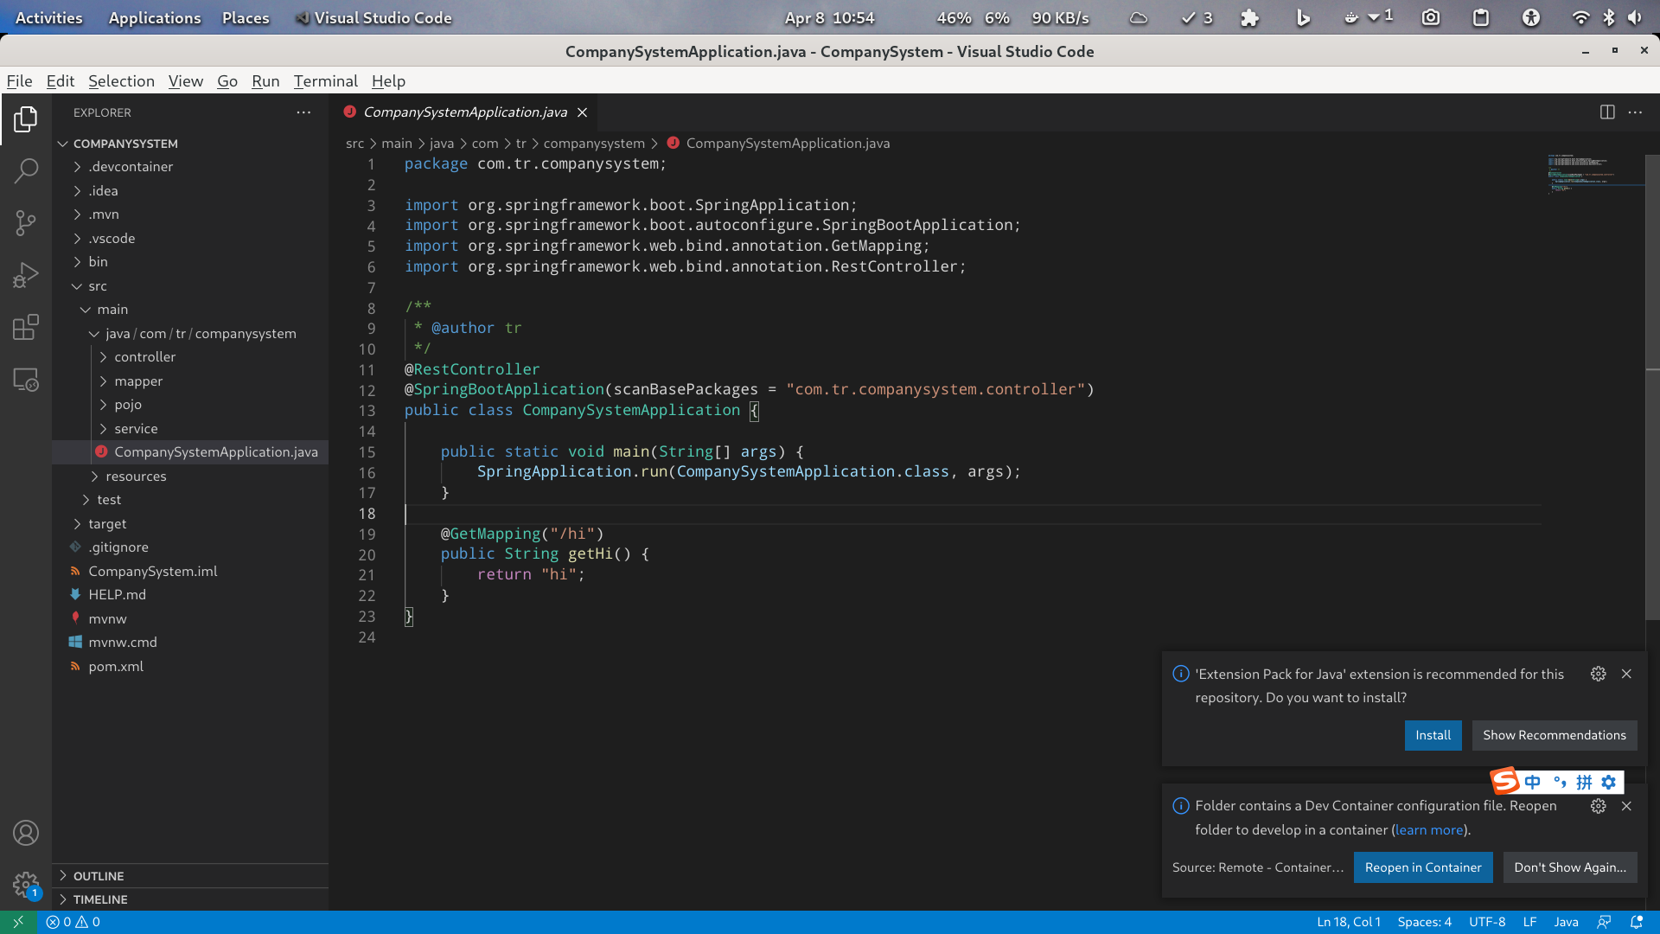Click Java language mode in status bar
Viewport: 1660px width, 934px height.
pyautogui.click(x=1566, y=922)
